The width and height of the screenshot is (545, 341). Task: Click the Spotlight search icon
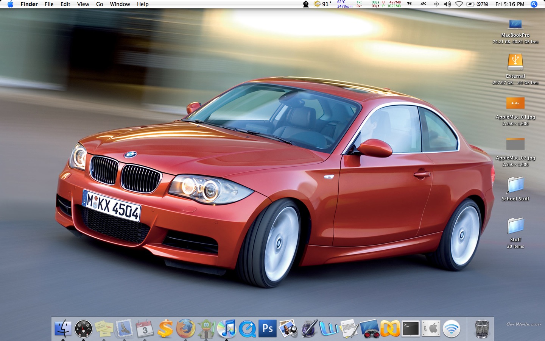click(x=534, y=4)
